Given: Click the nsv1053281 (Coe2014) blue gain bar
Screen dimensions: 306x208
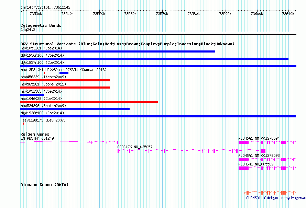Looking at the screenshot, I should click(x=118, y=51).
